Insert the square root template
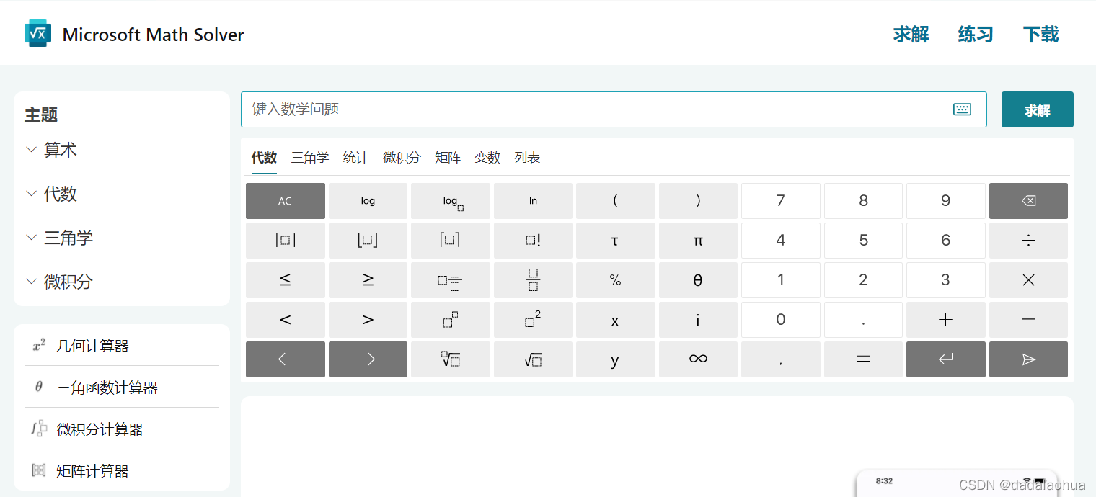This screenshot has height=497, width=1096. click(533, 359)
